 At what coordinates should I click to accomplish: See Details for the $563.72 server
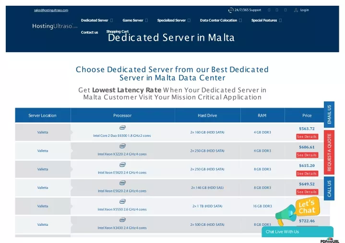coord(307,137)
